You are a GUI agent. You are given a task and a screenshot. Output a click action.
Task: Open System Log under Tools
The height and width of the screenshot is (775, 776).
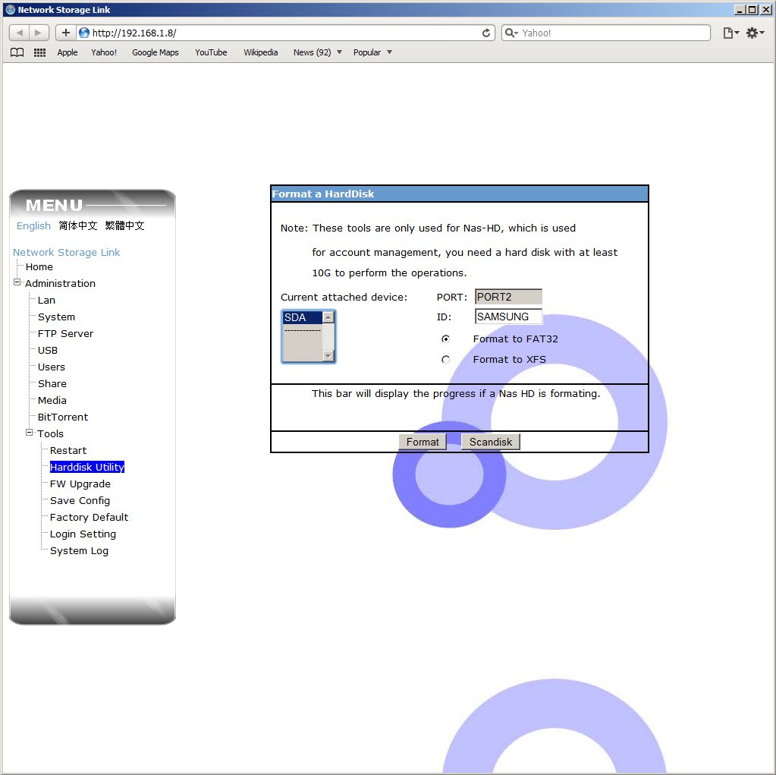(79, 550)
